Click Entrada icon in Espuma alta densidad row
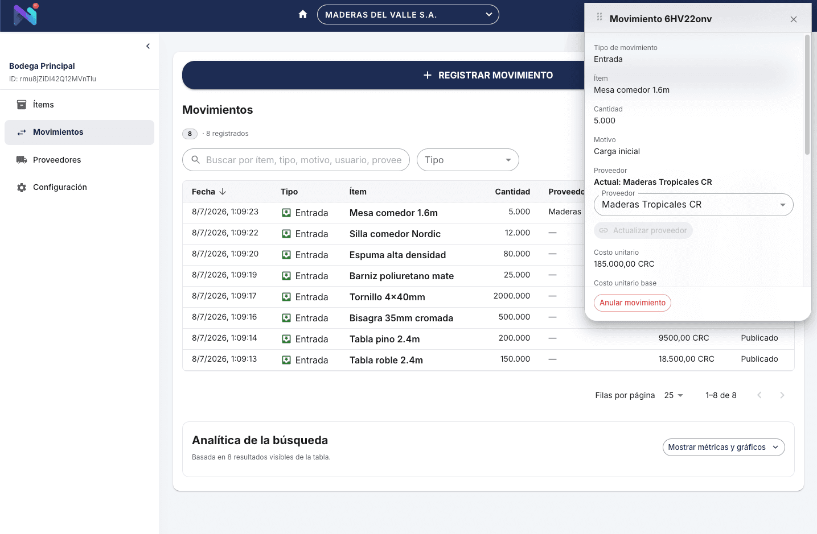This screenshot has height=534, width=817. (286, 255)
